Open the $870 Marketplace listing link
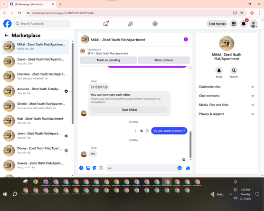Image resolution: width=264 pixels, height=211 pixels. pyautogui.click(x=108, y=53)
